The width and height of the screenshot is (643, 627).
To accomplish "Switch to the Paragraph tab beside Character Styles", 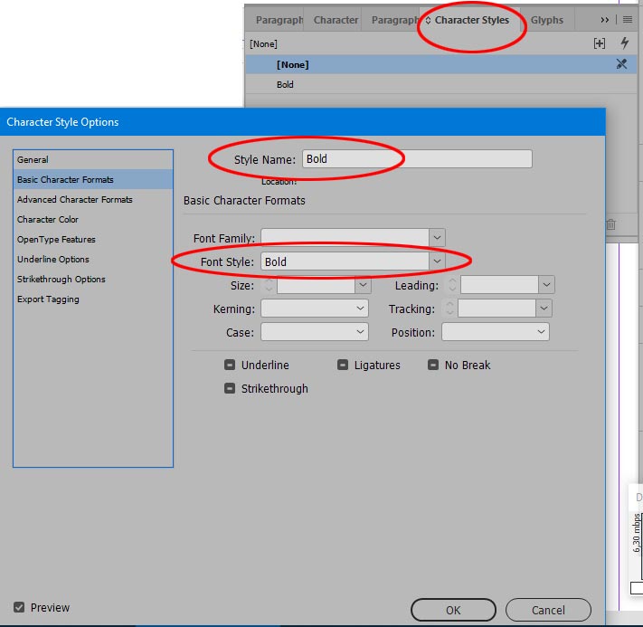I will [x=394, y=20].
